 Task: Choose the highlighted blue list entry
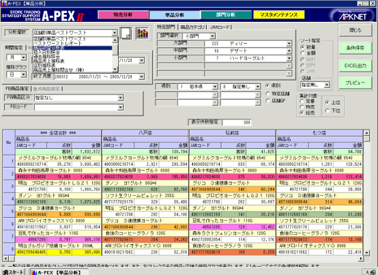click(72, 48)
